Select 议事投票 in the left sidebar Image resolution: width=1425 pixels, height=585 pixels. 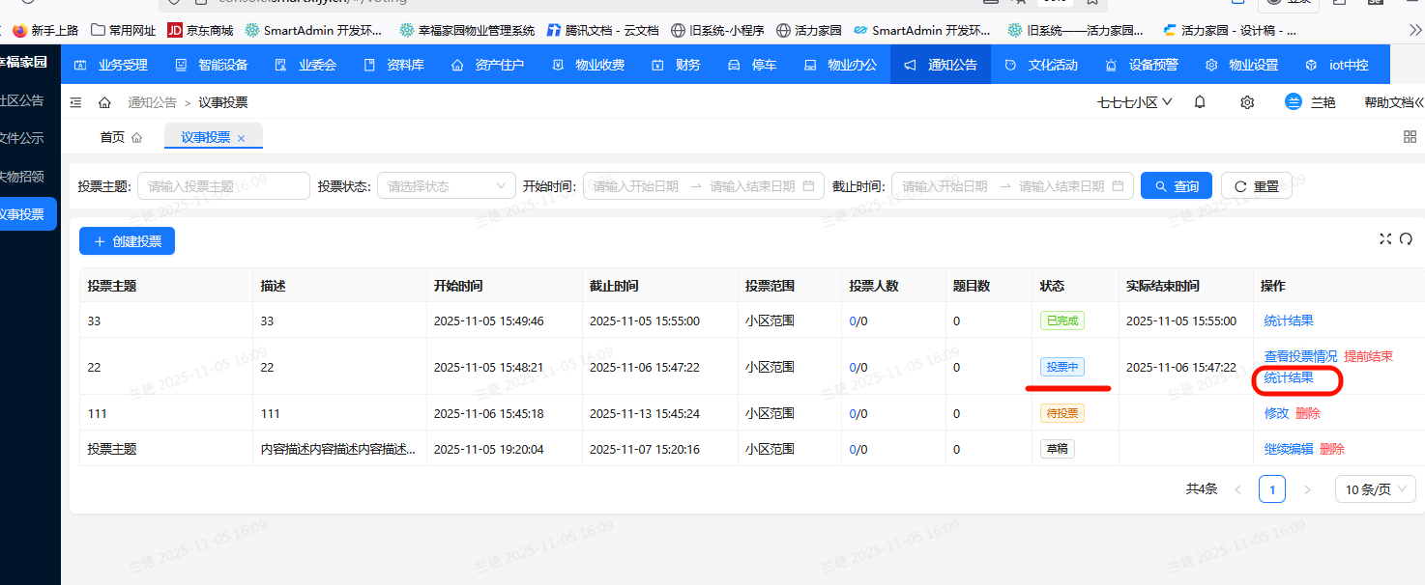pos(25,213)
